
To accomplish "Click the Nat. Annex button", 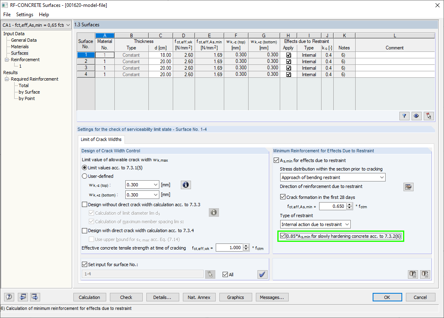I will [x=199, y=297].
